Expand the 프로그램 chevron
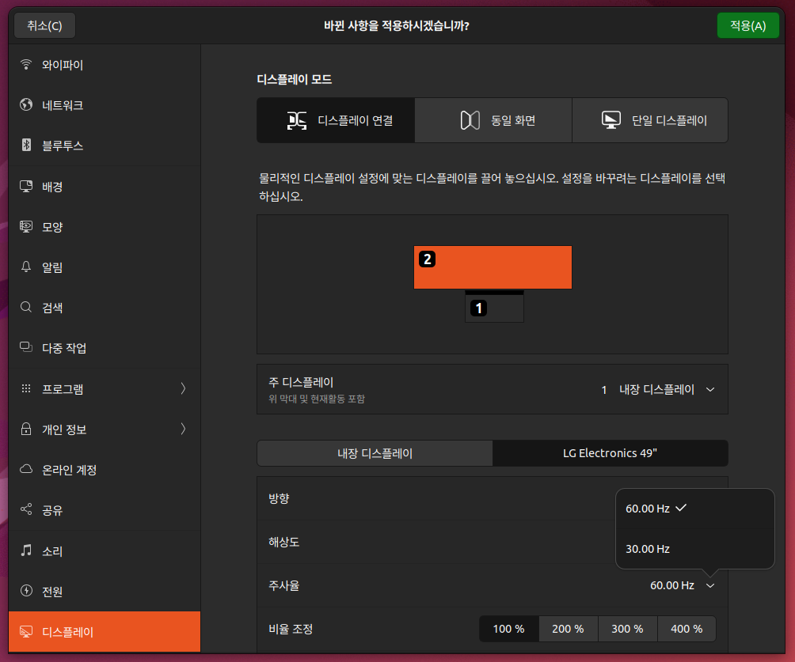The width and height of the screenshot is (795, 662). (x=183, y=388)
